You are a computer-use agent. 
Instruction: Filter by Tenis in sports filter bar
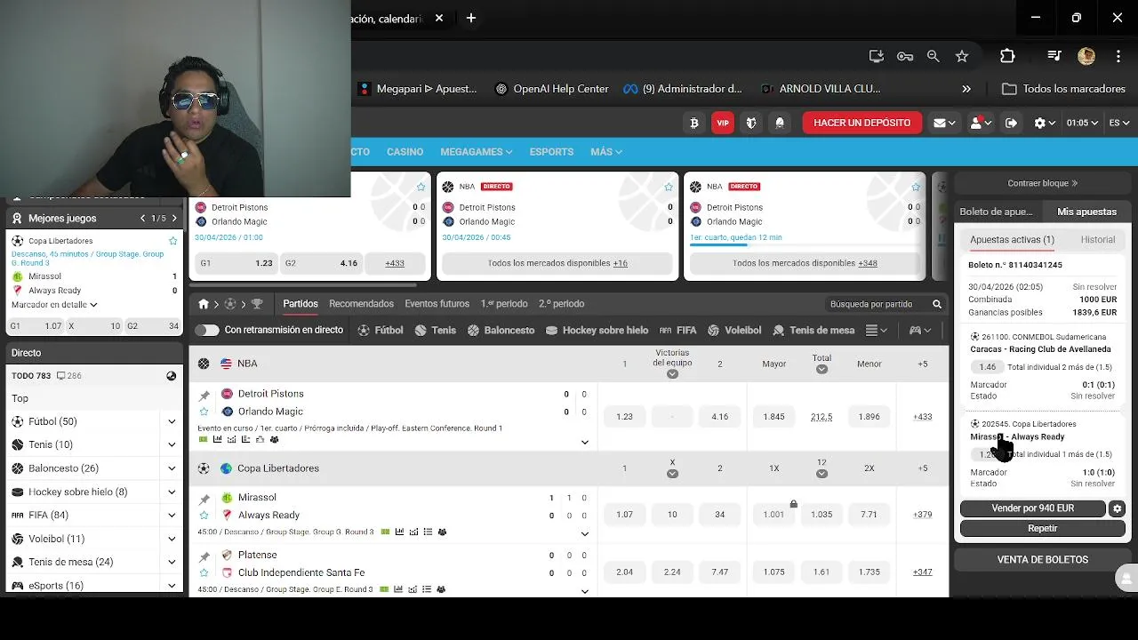pos(435,330)
